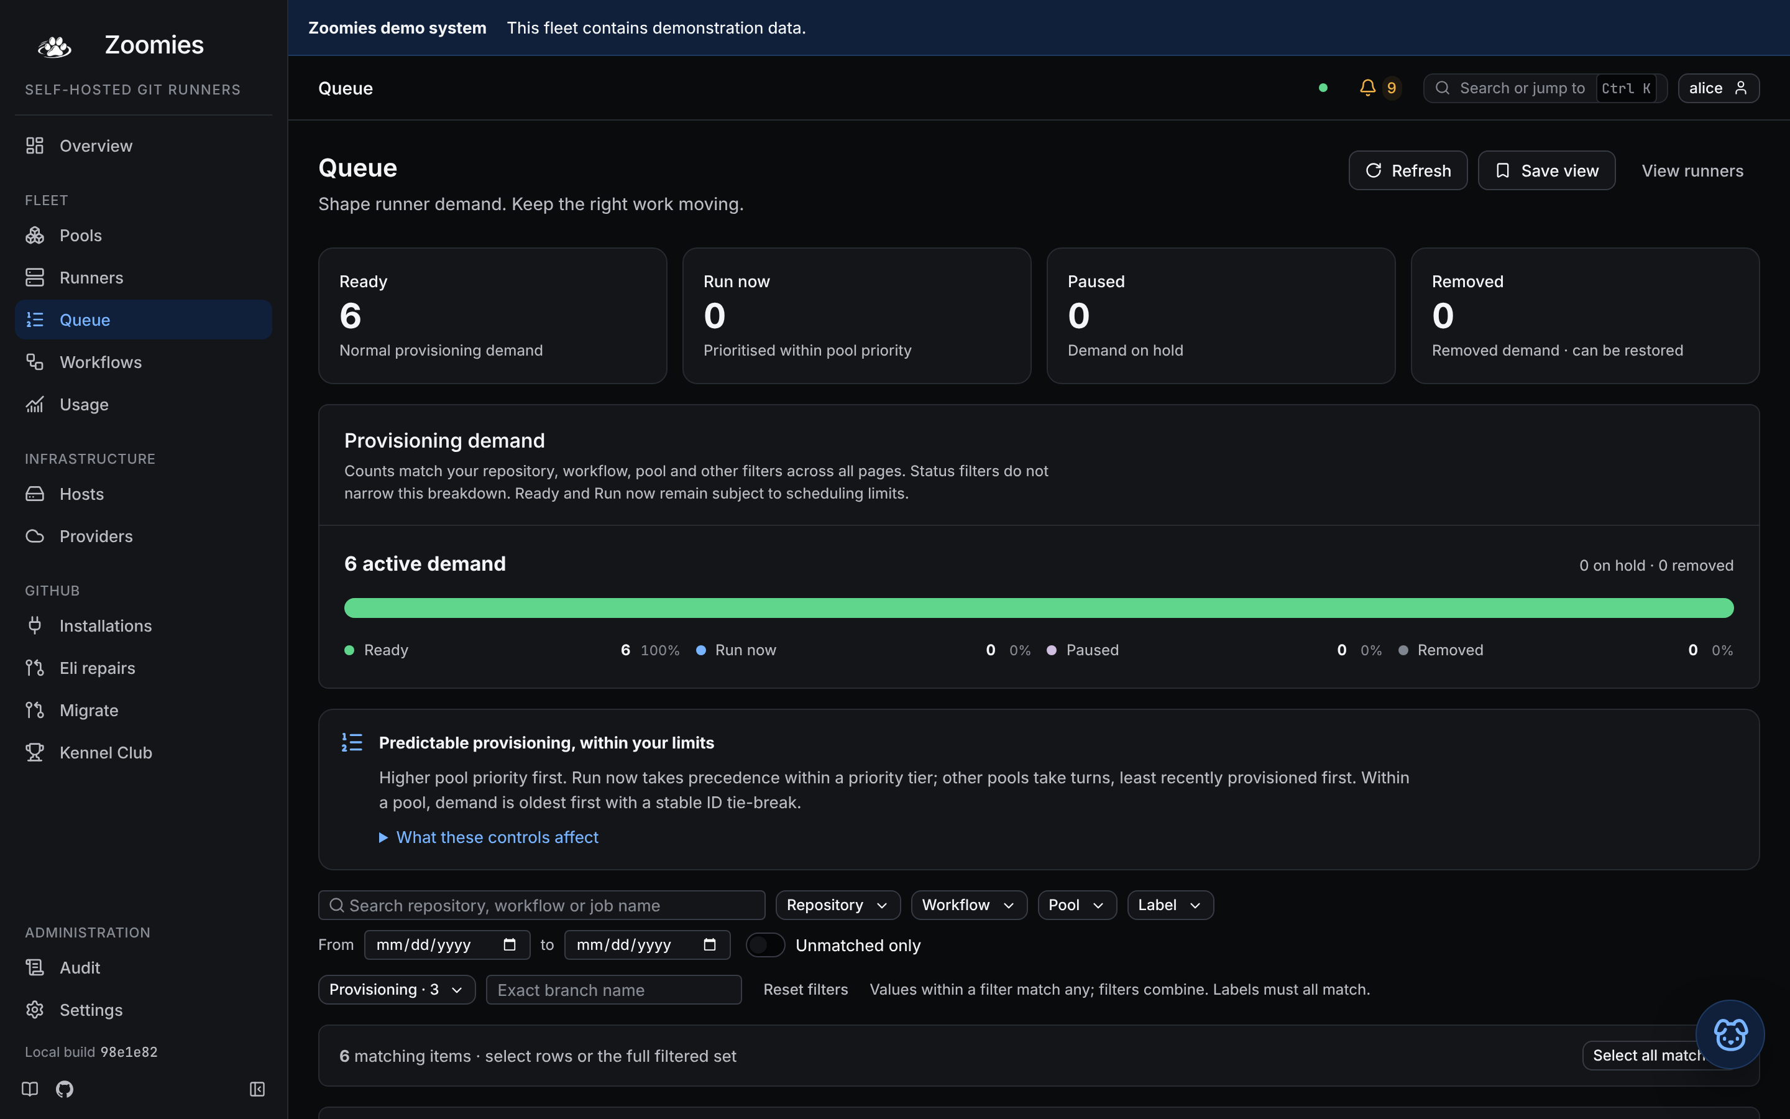Click the magnifier icon in repository search
The height and width of the screenshot is (1119, 1790).
336,905
